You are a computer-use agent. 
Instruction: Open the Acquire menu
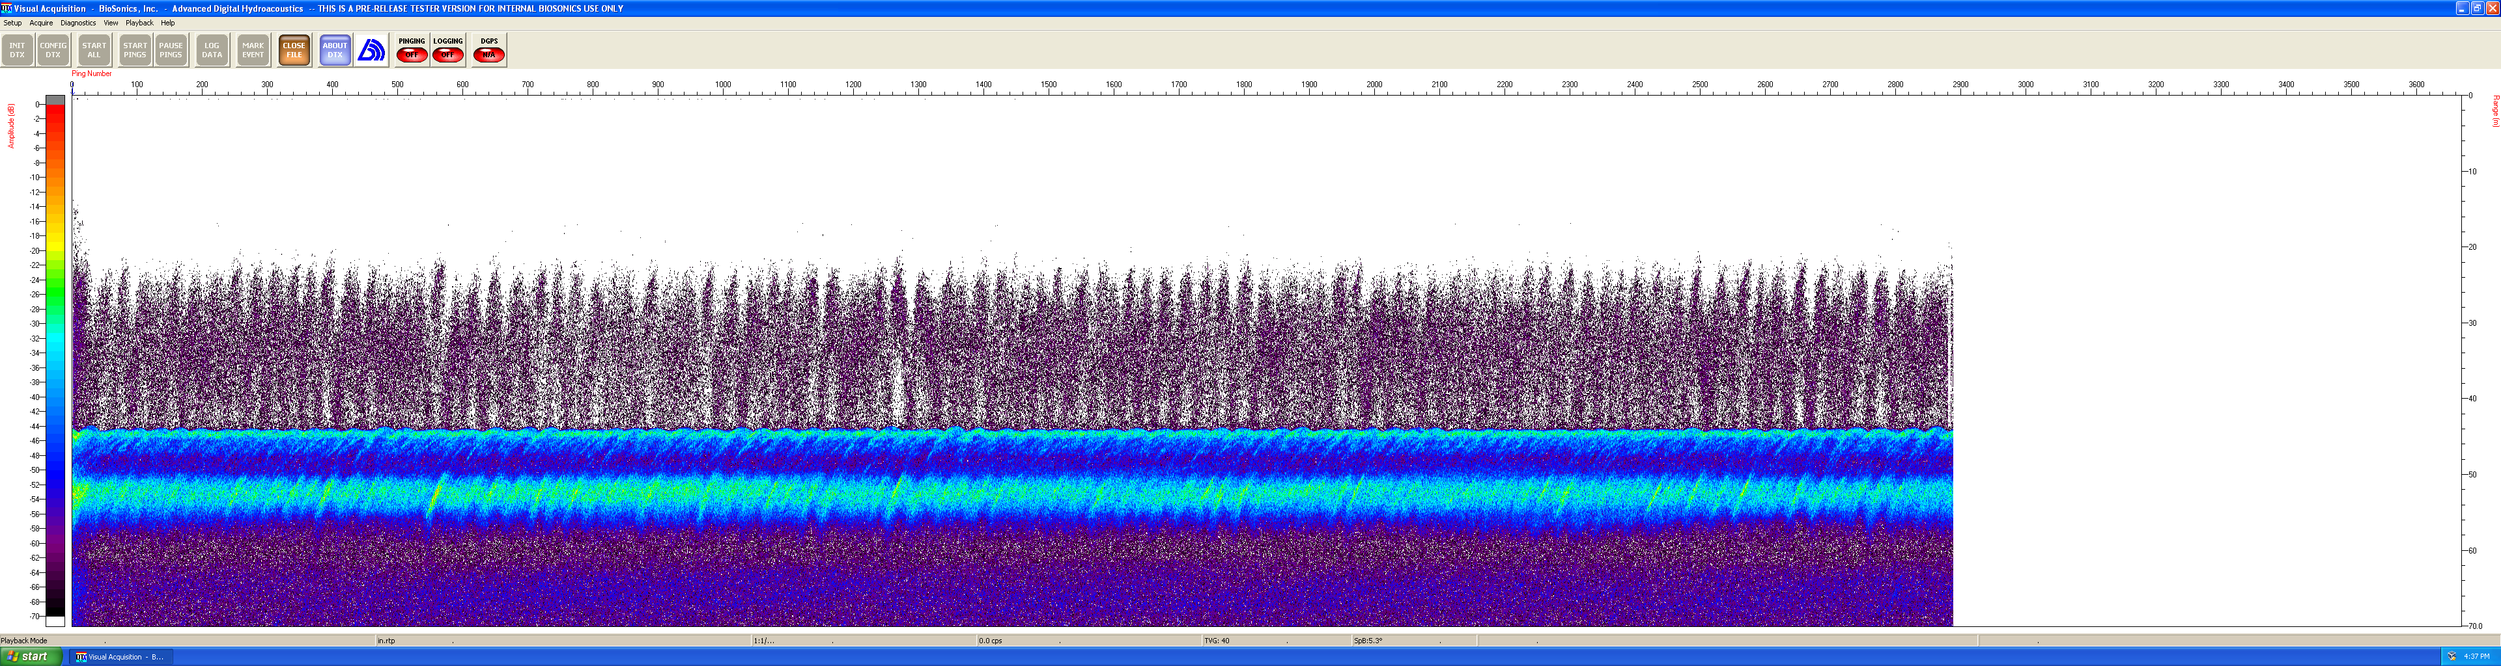[42, 23]
